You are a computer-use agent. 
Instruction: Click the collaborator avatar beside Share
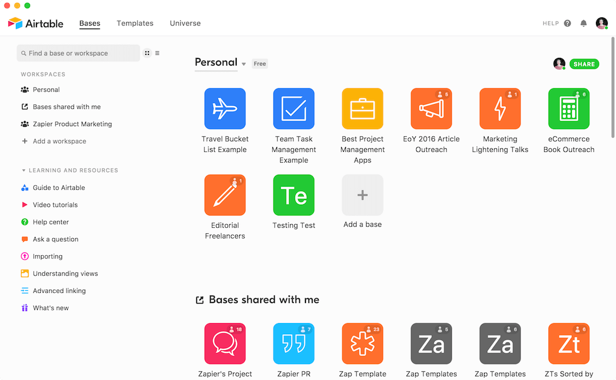click(x=559, y=64)
